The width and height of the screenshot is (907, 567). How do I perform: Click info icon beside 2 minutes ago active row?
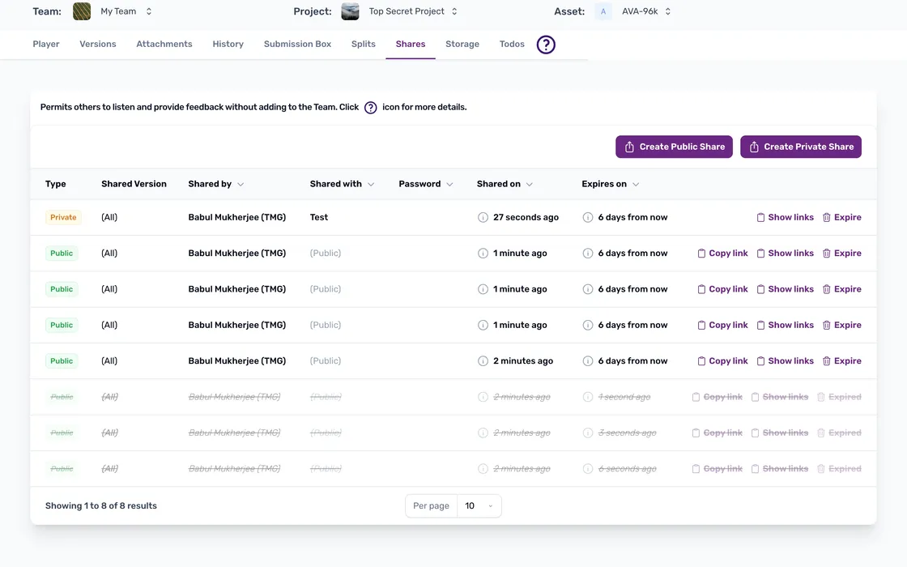coord(483,361)
